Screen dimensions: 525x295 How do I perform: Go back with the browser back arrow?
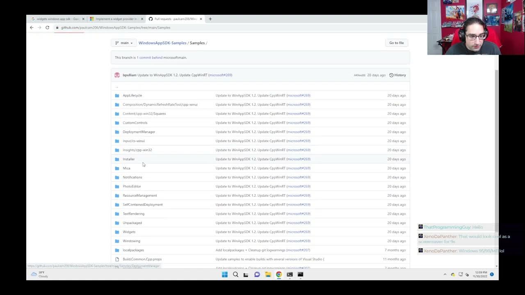pyautogui.click(x=32, y=27)
